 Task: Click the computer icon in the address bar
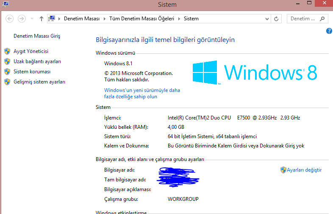click(52, 19)
